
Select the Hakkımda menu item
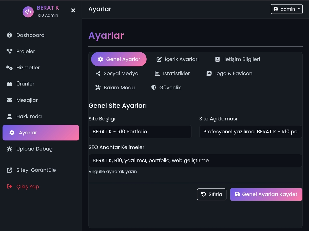pos(41,116)
